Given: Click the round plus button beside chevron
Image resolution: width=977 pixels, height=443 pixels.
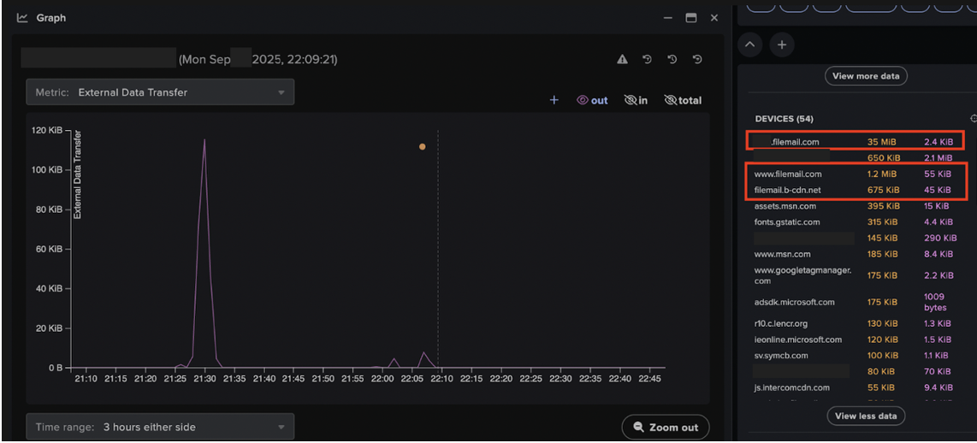Looking at the screenshot, I should [781, 44].
